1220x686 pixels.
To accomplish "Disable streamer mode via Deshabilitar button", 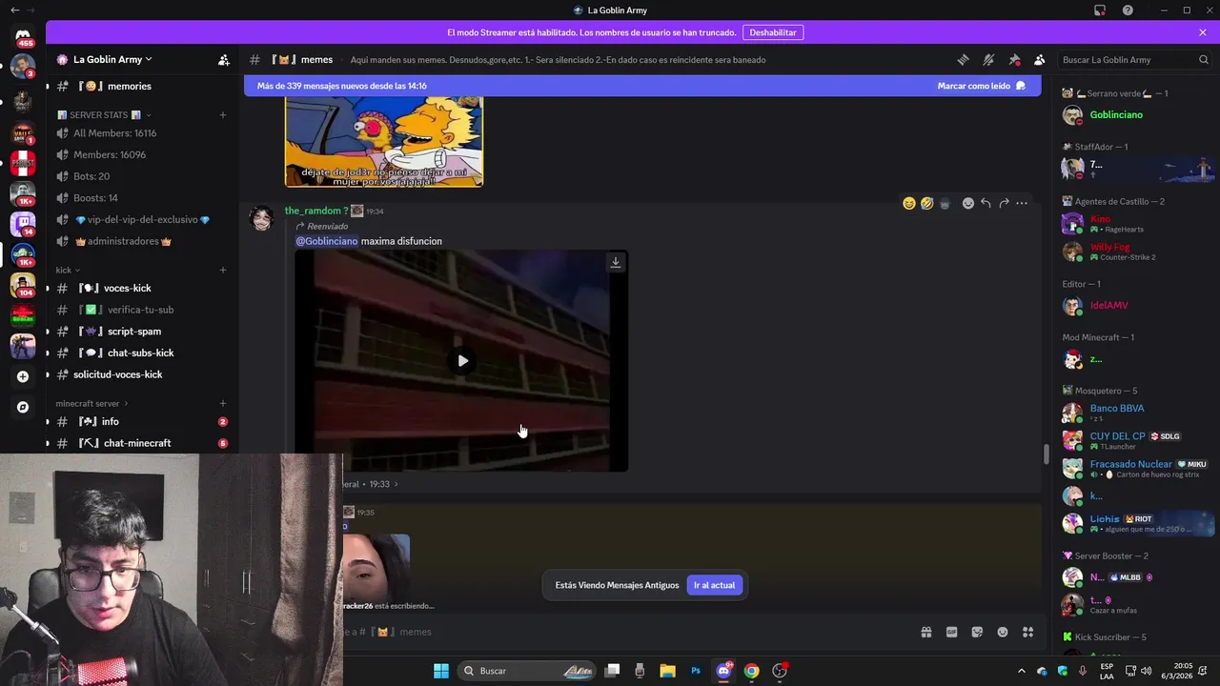I will tap(772, 32).
